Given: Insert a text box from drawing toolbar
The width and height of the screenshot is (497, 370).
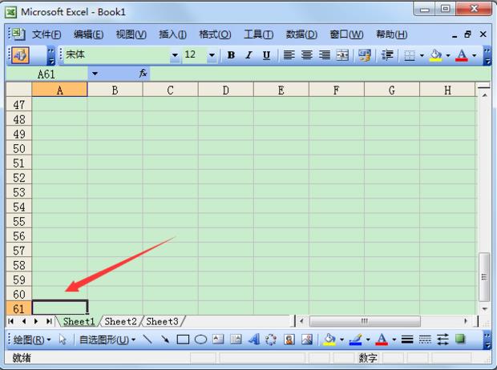Looking at the screenshot, I should (x=218, y=340).
